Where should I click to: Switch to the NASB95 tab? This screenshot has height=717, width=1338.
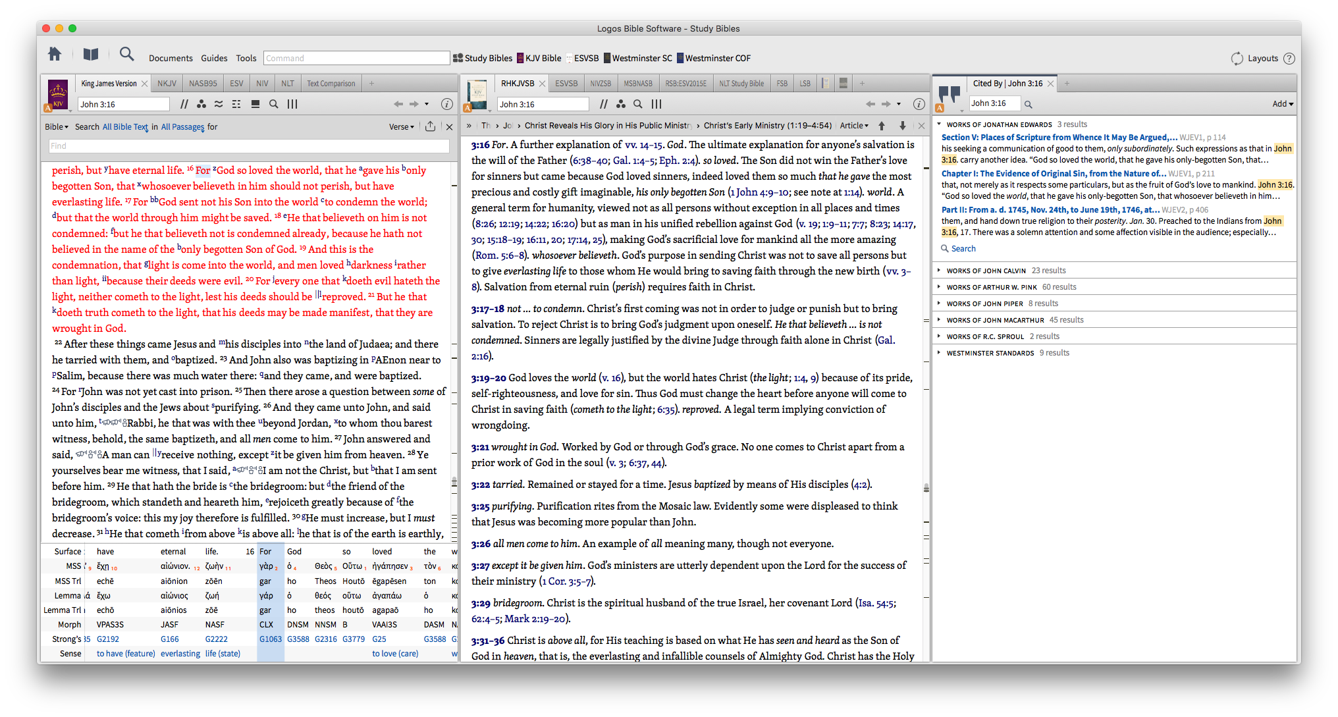(x=203, y=84)
